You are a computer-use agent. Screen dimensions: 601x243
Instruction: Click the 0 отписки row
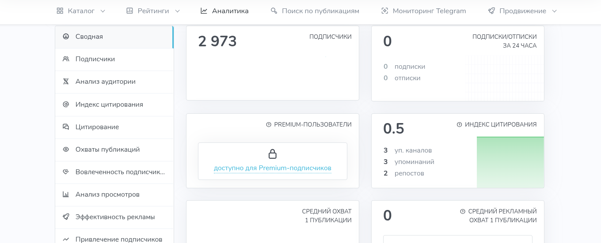tap(402, 78)
